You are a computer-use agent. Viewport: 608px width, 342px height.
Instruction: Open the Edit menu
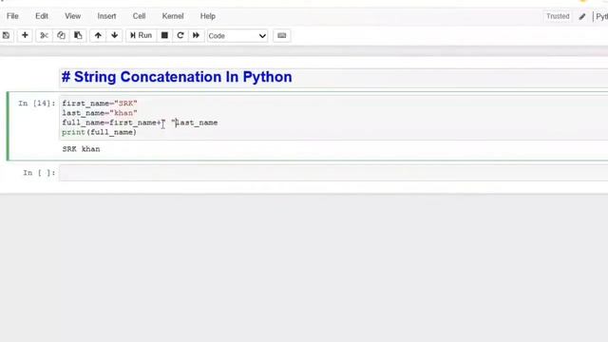[x=42, y=16]
